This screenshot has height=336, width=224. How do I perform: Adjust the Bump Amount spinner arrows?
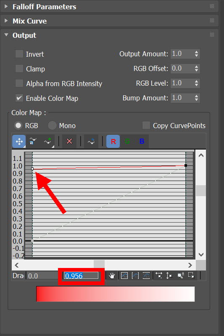pos(196,98)
